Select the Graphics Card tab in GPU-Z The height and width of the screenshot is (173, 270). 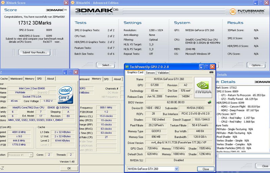coord(135,72)
